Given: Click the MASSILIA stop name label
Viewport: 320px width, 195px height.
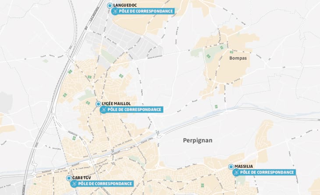Looking at the screenshot, I should point(244,166).
